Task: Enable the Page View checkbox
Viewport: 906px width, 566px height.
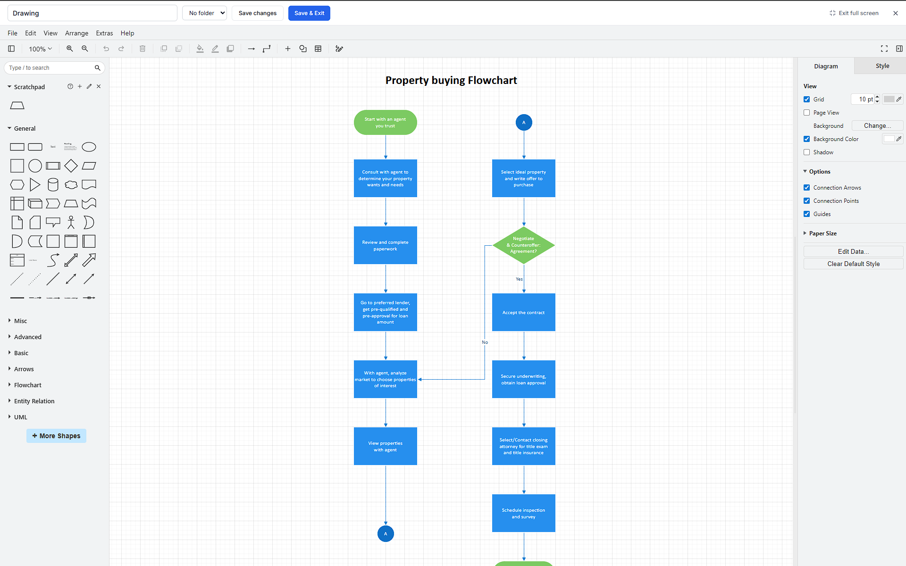Action: tap(807, 112)
